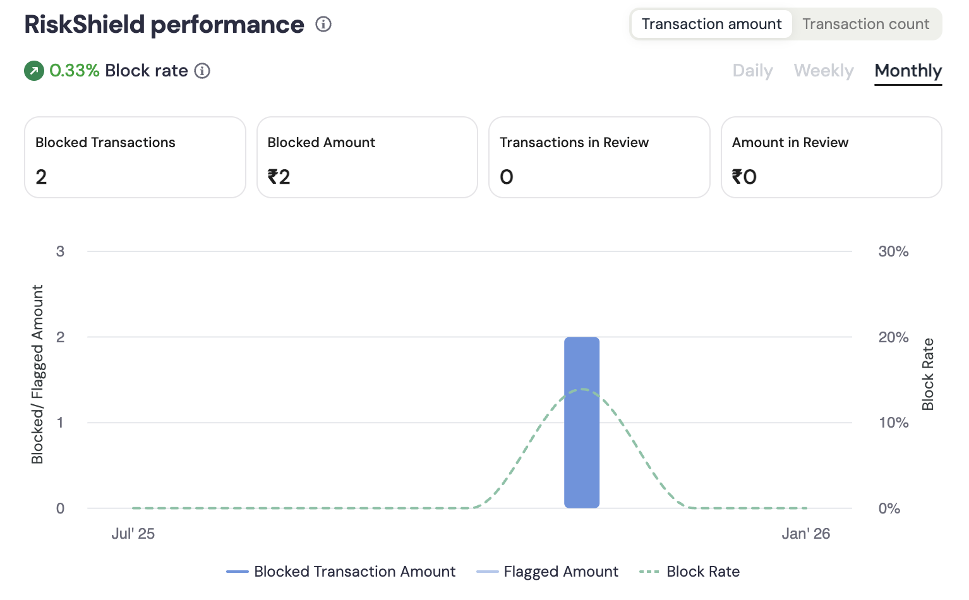The height and width of the screenshot is (600, 969).
Task: Select the Transaction amount view
Action: coord(711,23)
